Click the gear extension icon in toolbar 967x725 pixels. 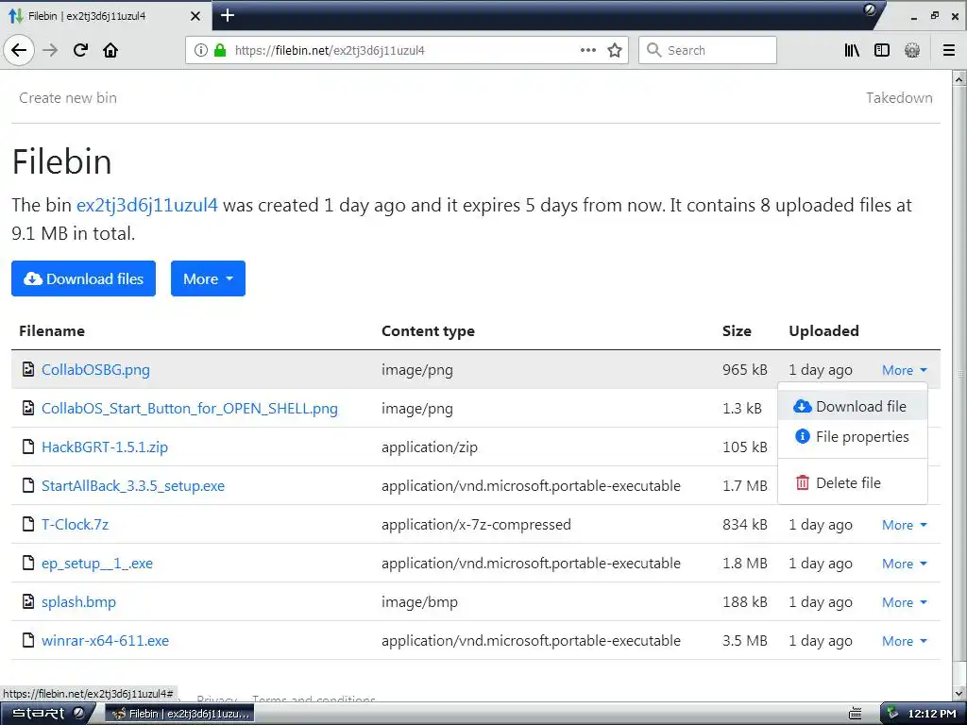point(912,50)
